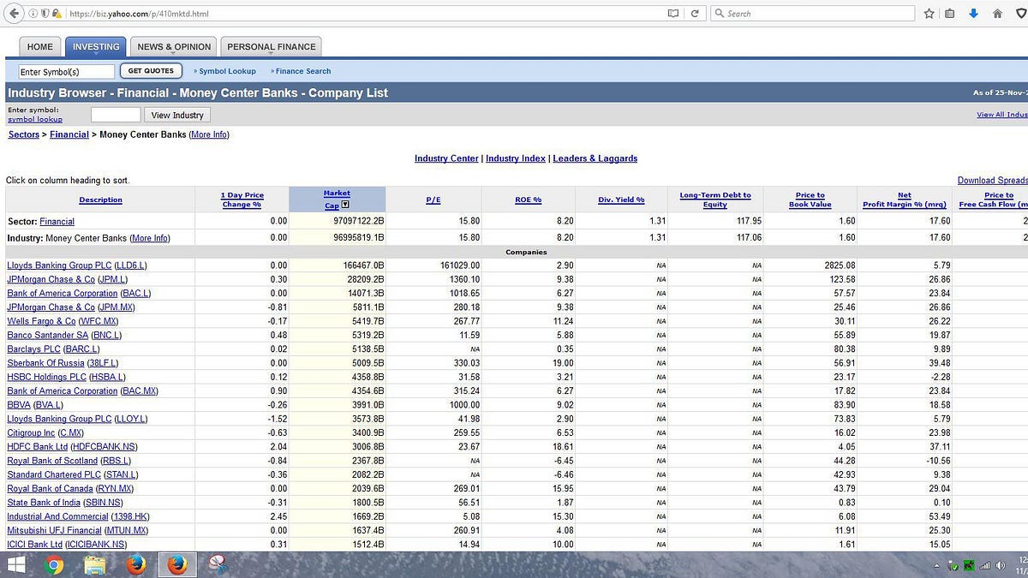Click the GET QUOTES button
1028x578 pixels.
151,71
